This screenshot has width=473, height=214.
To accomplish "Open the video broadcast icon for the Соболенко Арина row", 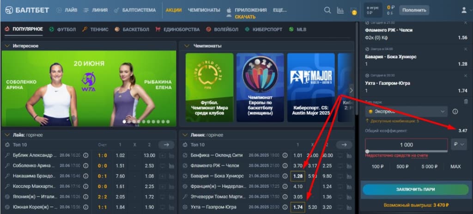I will [x=163, y=166].
